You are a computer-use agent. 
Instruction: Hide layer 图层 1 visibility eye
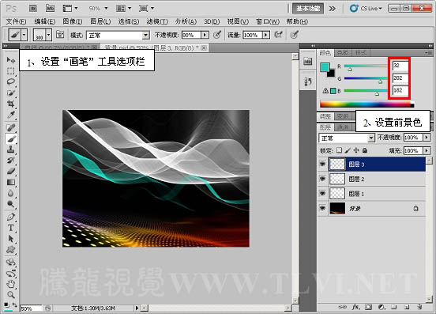322,193
